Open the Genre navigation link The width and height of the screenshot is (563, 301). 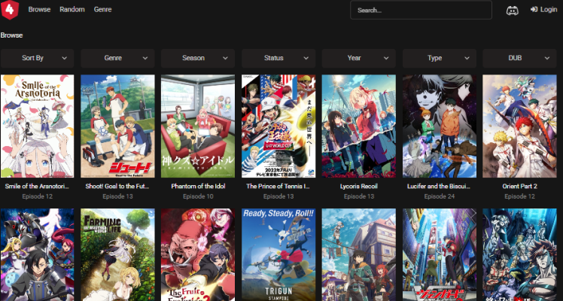(103, 10)
